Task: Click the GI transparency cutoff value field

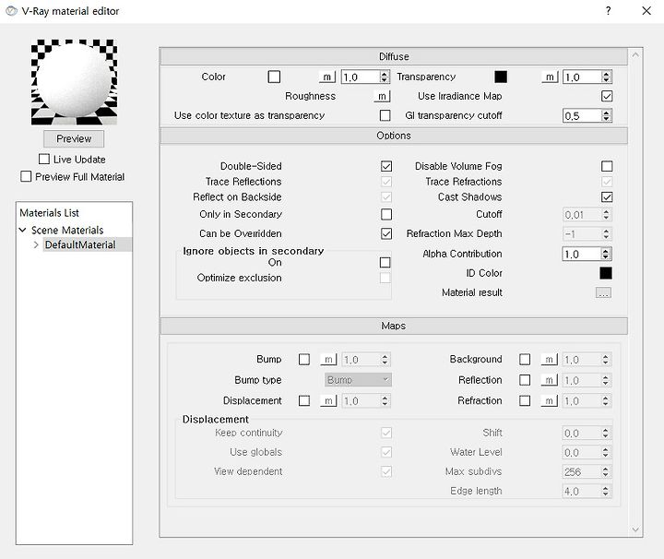Action: [x=582, y=115]
